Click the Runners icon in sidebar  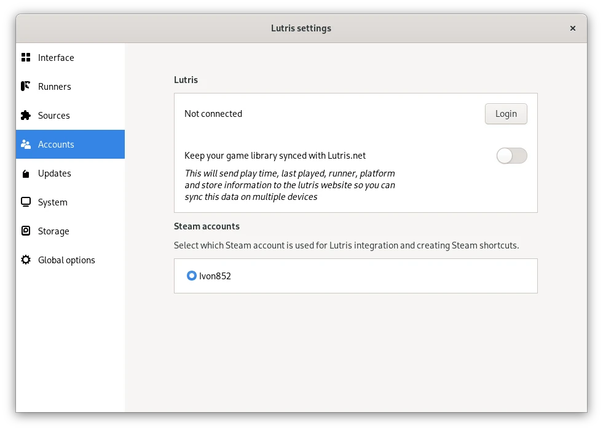26,87
